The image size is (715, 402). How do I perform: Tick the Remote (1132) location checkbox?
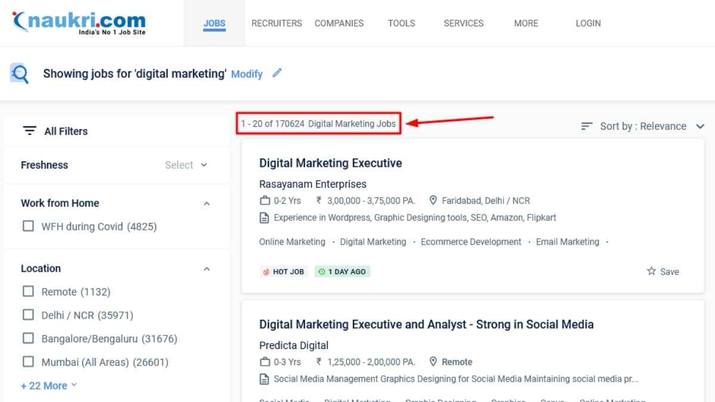point(28,291)
